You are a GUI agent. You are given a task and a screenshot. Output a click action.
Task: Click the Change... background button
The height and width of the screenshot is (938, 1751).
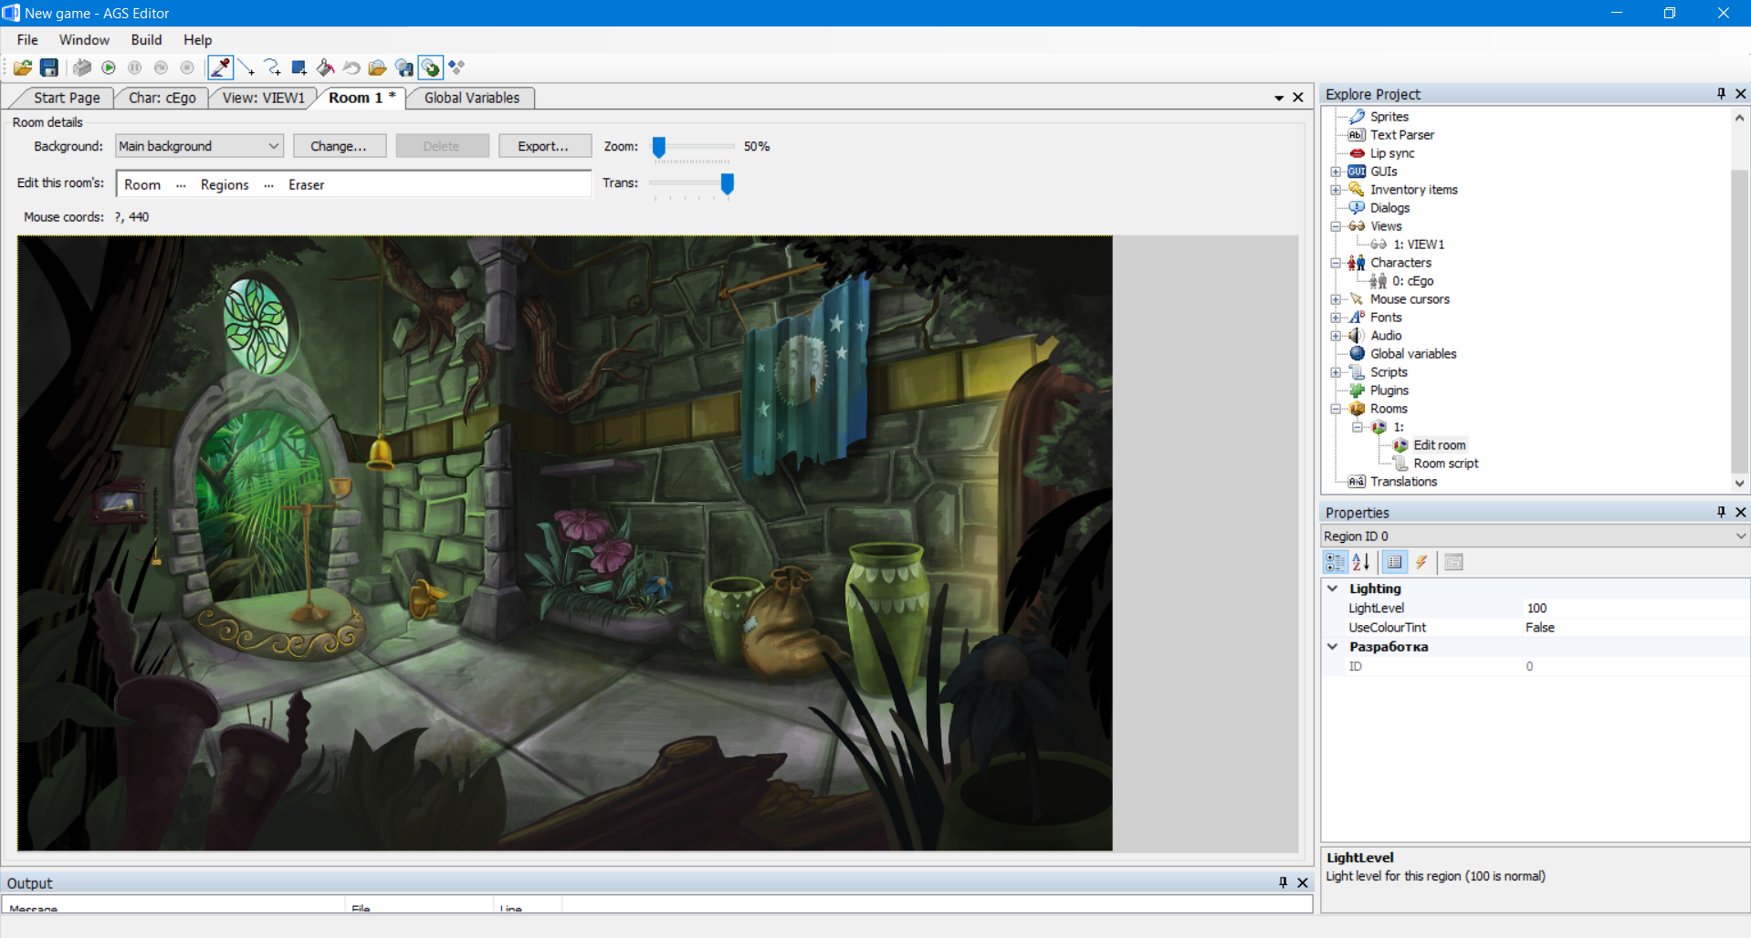[339, 146]
